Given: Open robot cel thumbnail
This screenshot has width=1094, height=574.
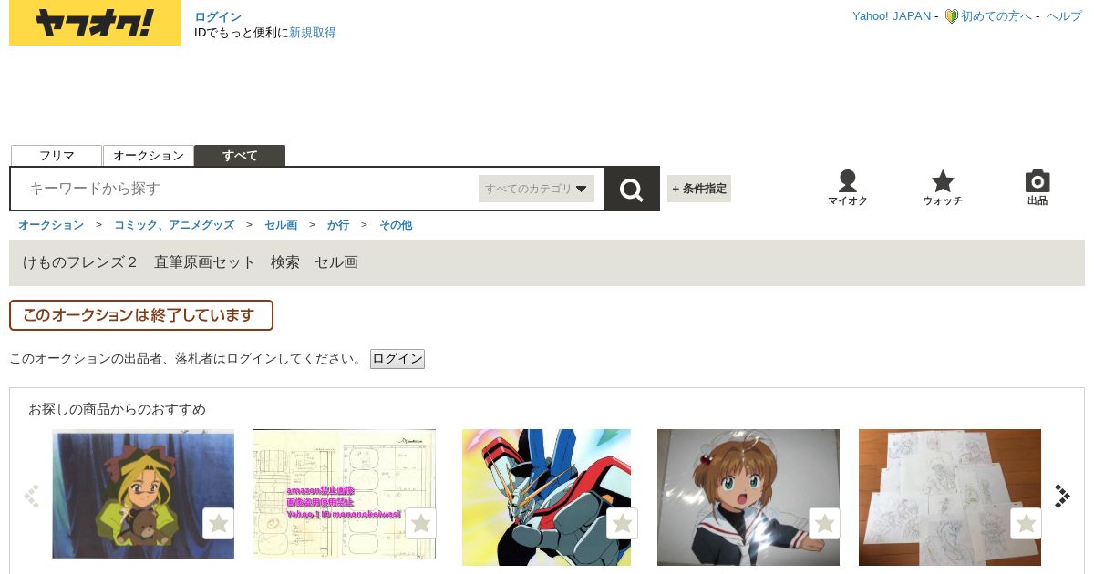Looking at the screenshot, I should coord(547,497).
